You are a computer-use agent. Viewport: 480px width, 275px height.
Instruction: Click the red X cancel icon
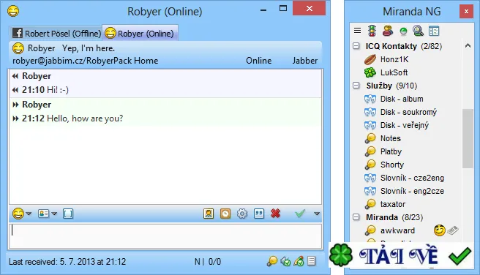click(x=276, y=214)
